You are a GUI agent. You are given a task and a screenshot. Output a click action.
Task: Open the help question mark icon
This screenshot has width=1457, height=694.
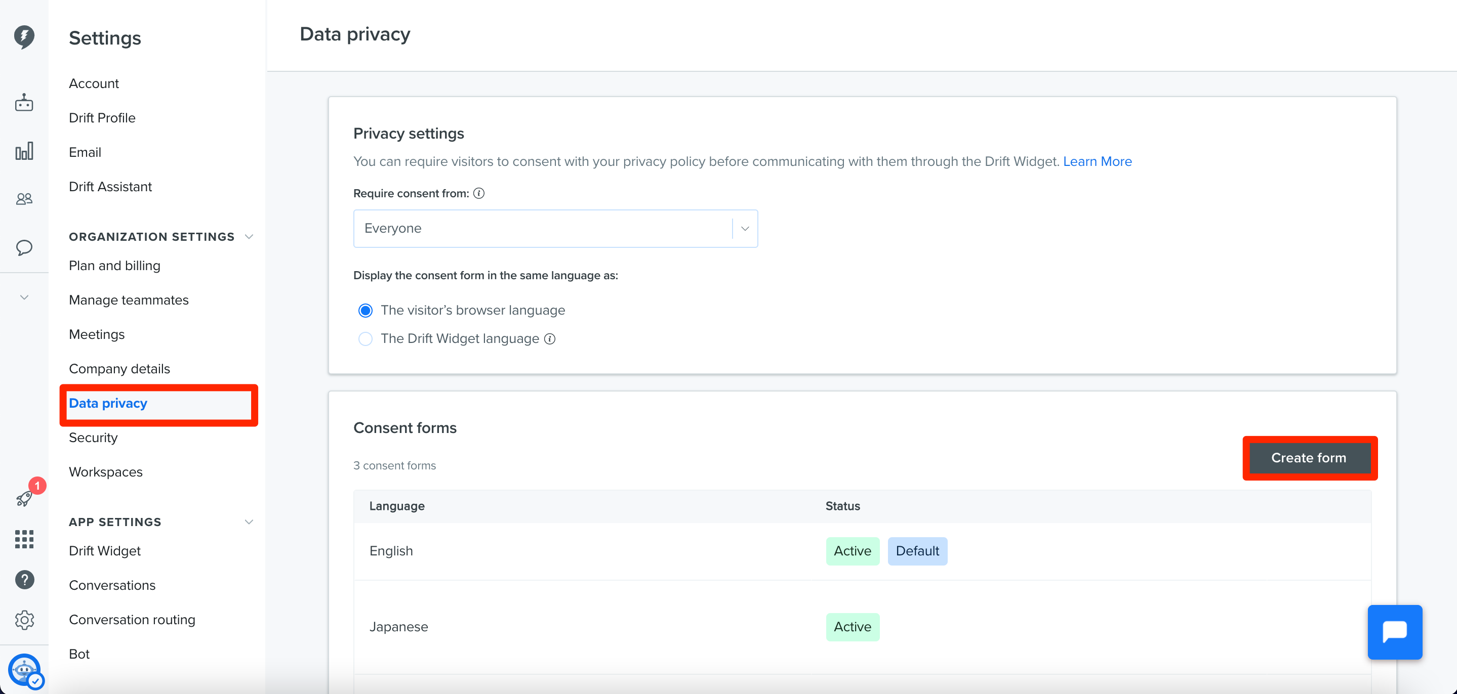coord(24,579)
